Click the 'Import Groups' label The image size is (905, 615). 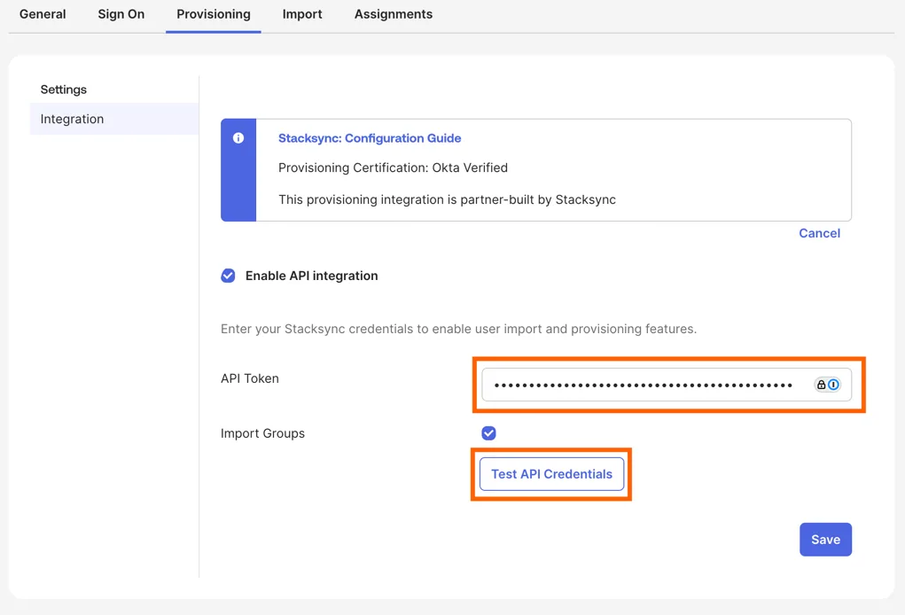click(262, 433)
